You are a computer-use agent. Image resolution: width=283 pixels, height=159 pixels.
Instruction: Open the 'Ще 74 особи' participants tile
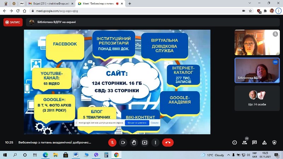pos(257,98)
